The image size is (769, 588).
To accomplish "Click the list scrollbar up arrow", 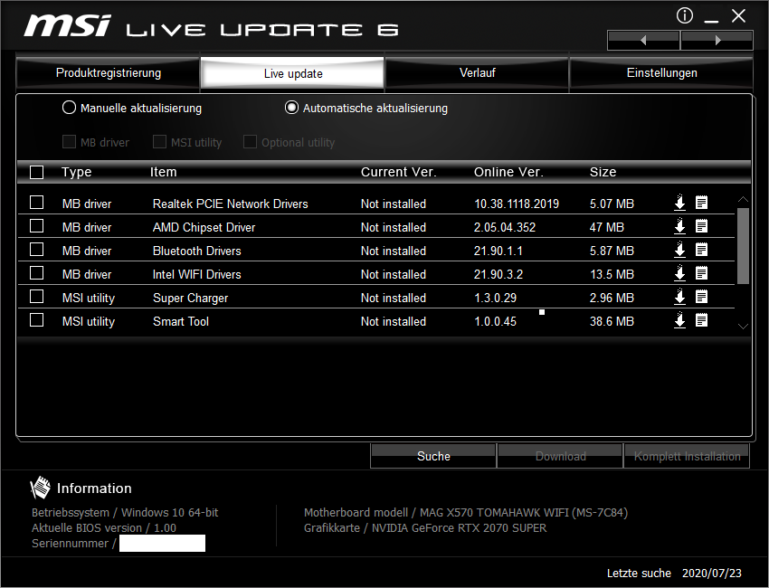I will click(743, 200).
